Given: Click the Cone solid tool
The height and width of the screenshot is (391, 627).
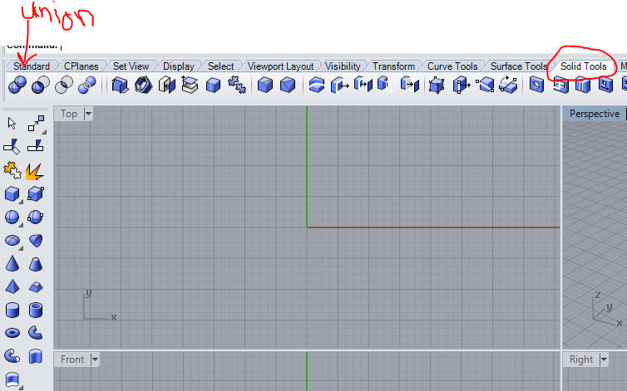Looking at the screenshot, I should click(x=12, y=264).
